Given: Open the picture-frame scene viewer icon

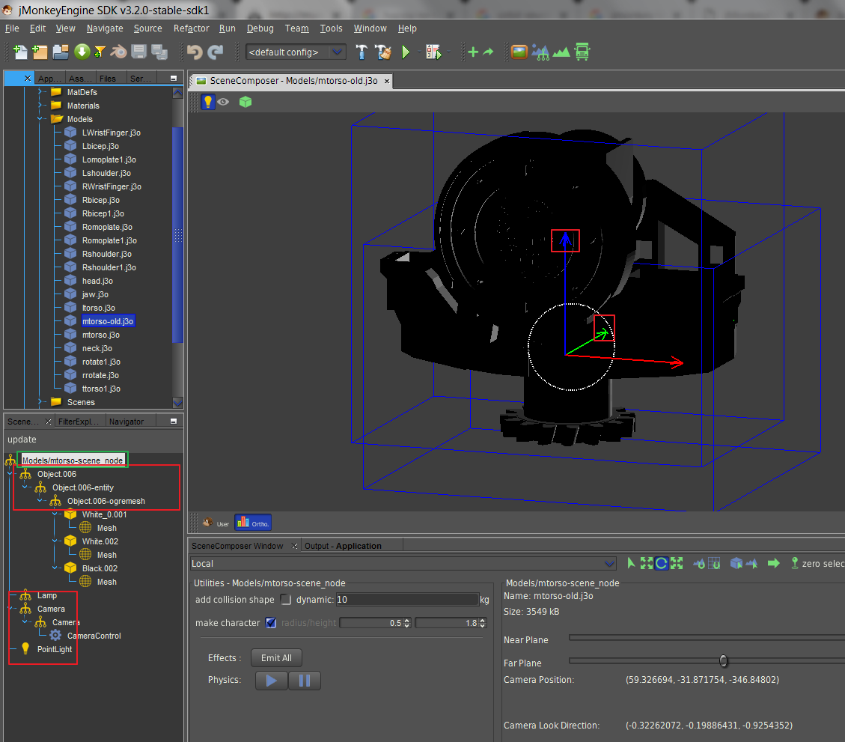Looking at the screenshot, I should click(x=519, y=52).
